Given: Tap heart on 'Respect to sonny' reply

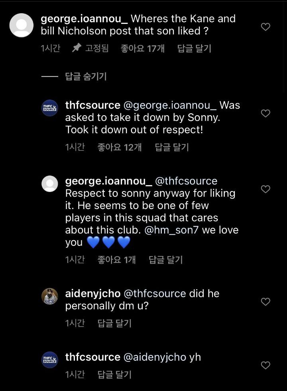Looking at the screenshot, I should pos(265,189).
